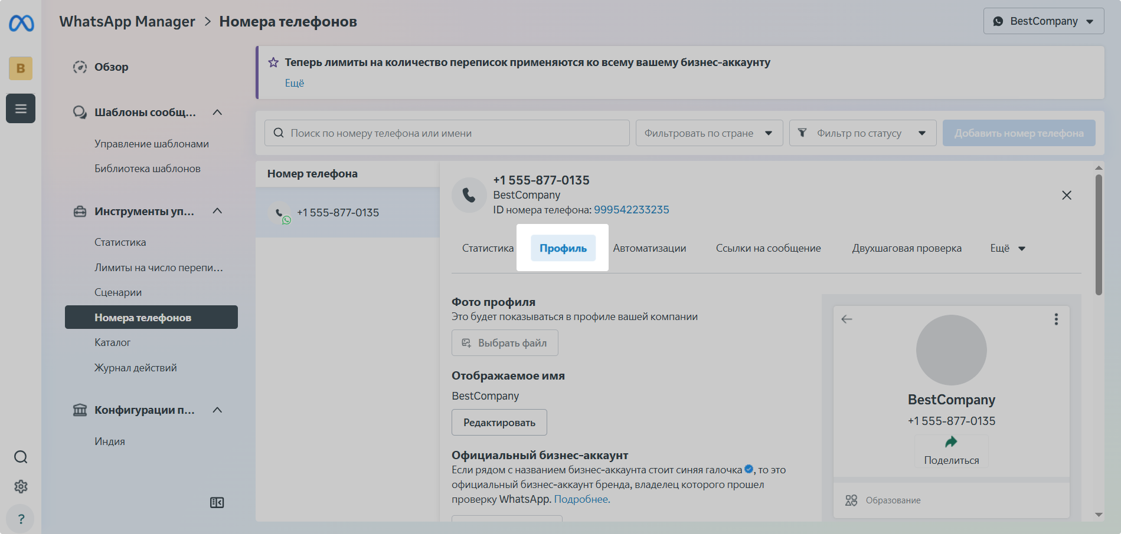Toggle the hamburger menu icon

tap(21, 108)
